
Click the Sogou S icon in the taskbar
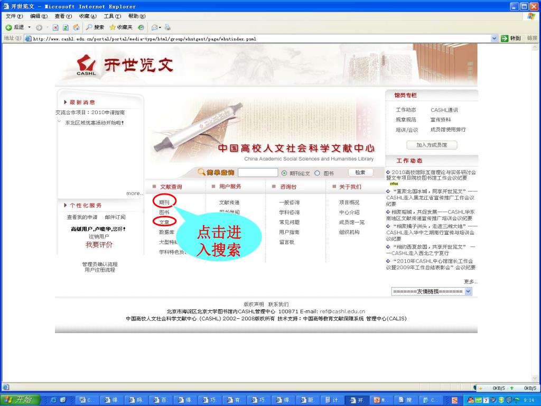tap(455, 400)
